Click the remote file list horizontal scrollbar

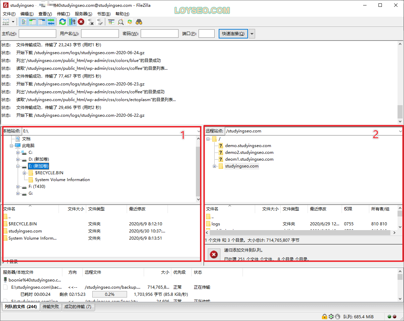pyautogui.click(x=301, y=233)
